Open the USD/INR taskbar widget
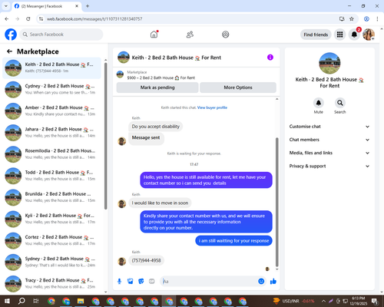The width and height of the screenshot is (384, 307). 293,301
